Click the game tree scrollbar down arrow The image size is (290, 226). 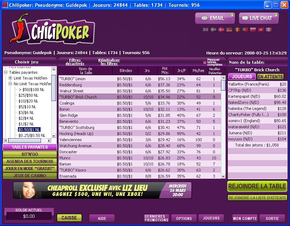54,136
